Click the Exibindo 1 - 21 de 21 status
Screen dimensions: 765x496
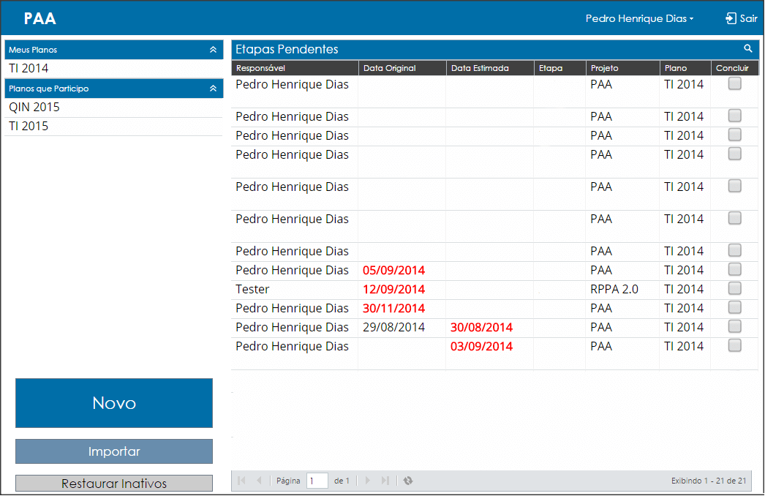click(709, 481)
